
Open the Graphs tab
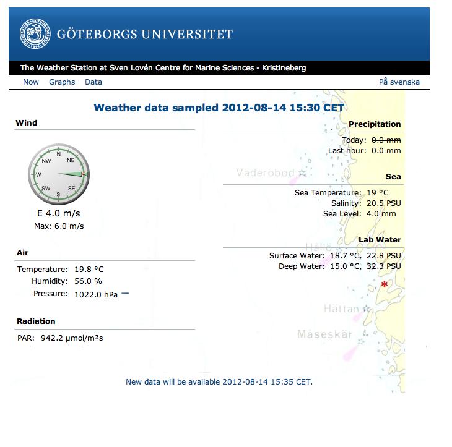click(62, 82)
